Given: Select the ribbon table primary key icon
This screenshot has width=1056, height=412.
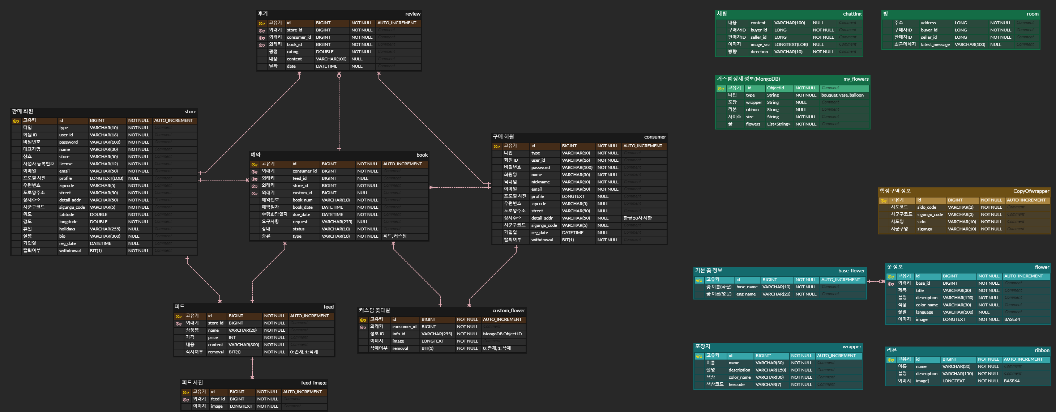Looking at the screenshot, I should coord(890,360).
